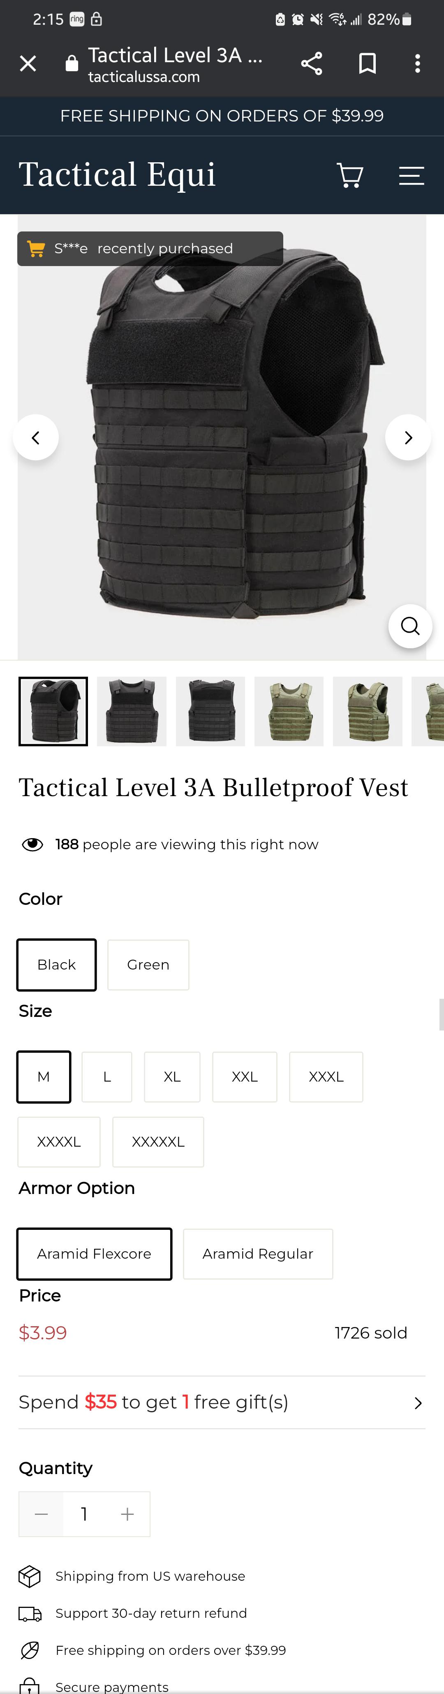Zoom into the vest product image
444x1694 pixels.
click(x=410, y=626)
